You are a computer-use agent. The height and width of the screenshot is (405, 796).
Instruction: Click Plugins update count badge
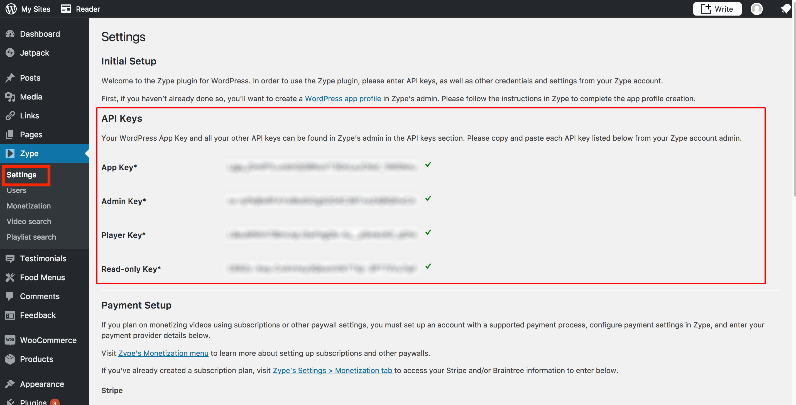click(55, 402)
